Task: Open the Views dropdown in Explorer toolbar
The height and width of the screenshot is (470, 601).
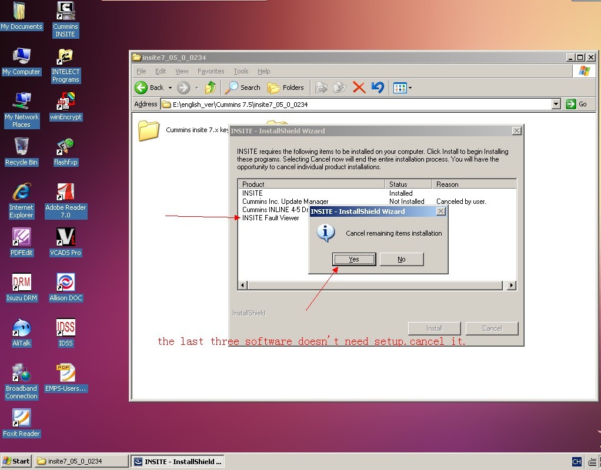Action: [x=410, y=88]
